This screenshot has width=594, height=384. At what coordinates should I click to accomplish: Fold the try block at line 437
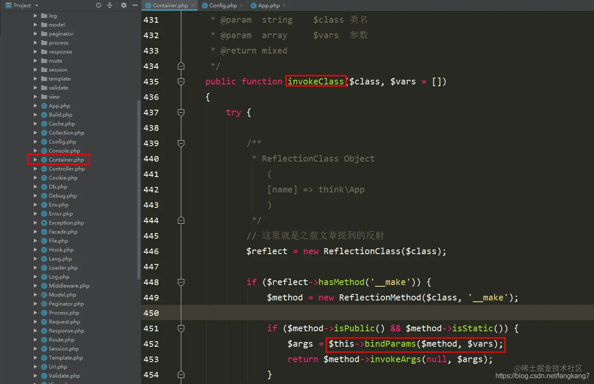(181, 112)
